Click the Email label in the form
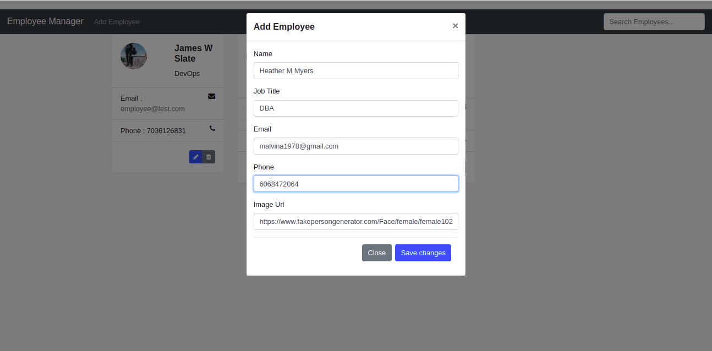 pos(262,129)
